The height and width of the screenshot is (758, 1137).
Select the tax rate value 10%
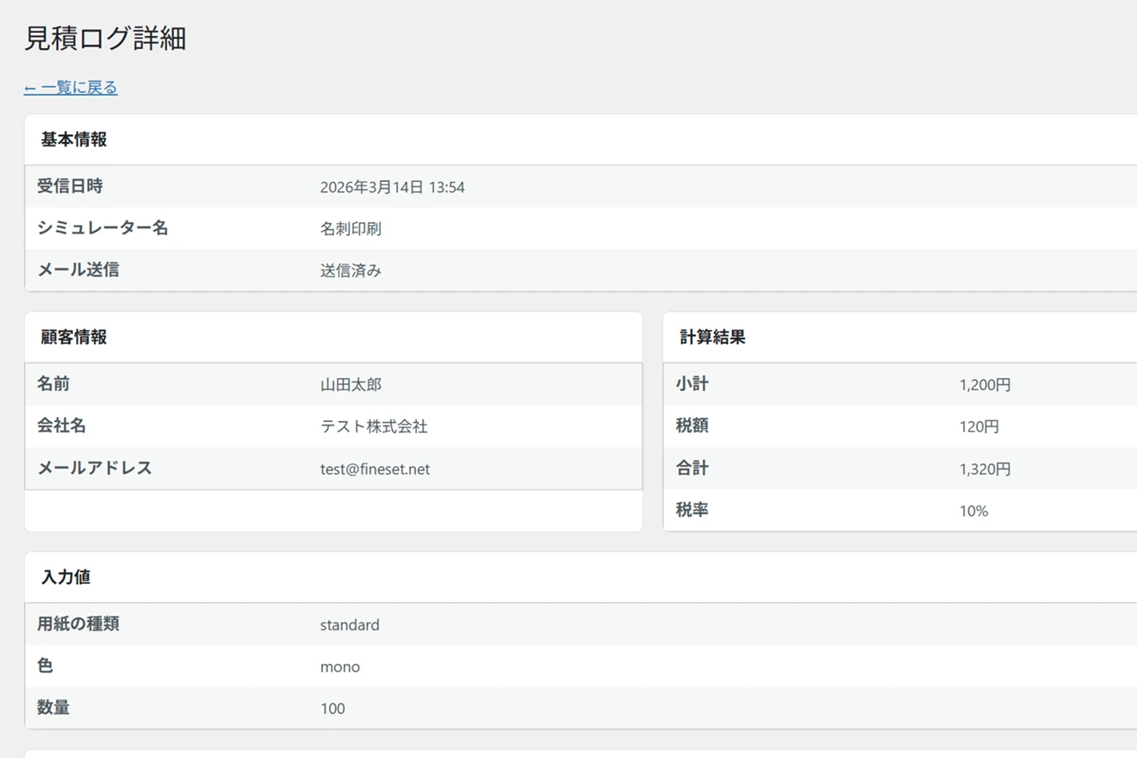[x=973, y=512]
